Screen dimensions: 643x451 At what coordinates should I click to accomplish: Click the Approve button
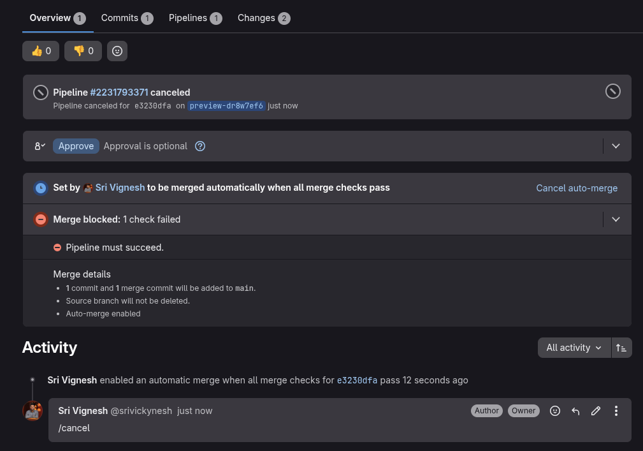pyautogui.click(x=76, y=146)
